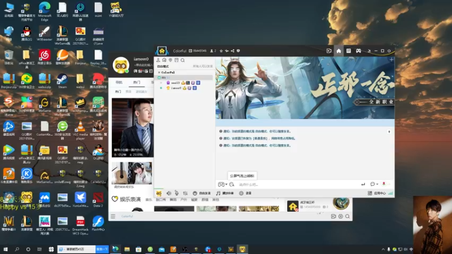This screenshot has width=452, height=254.
Task: Open the 应用中心 app center
Action: coord(376,193)
